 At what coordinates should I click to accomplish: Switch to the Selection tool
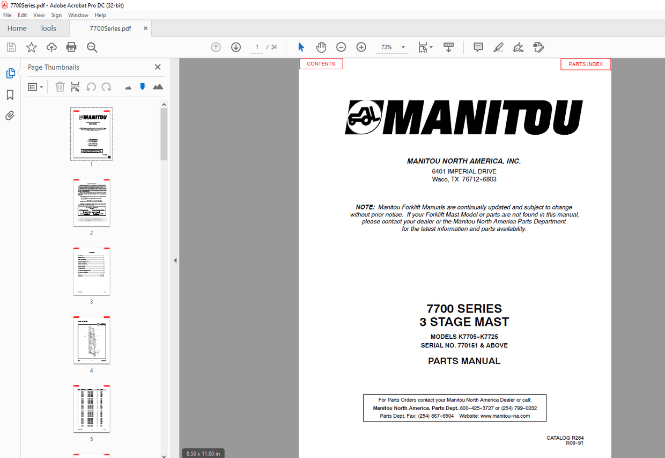(x=301, y=47)
